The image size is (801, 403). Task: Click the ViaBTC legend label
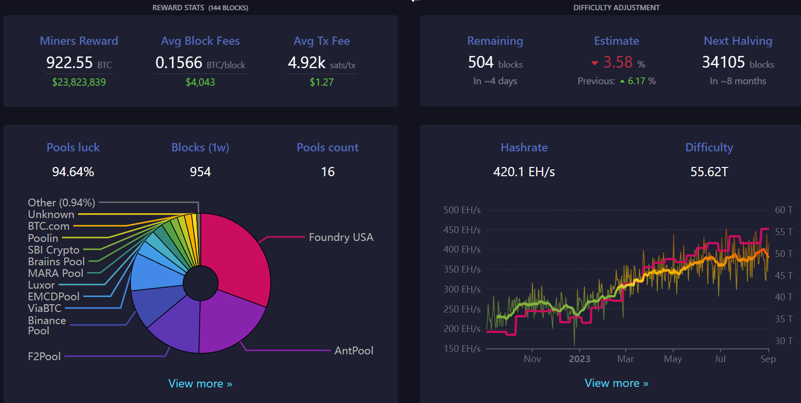pos(44,308)
